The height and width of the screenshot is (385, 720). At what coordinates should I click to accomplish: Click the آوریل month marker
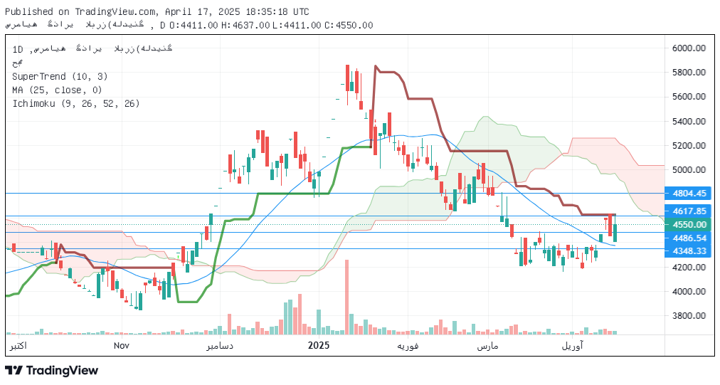tap(572, 345)
